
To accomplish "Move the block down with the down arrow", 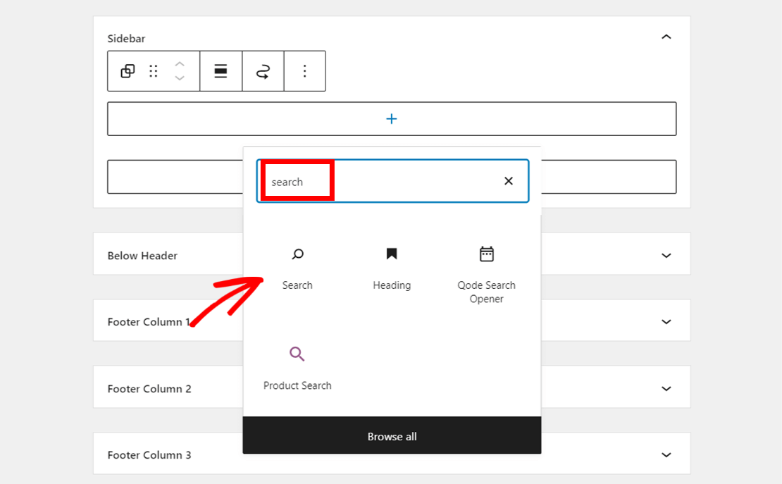I will (180, 77).
